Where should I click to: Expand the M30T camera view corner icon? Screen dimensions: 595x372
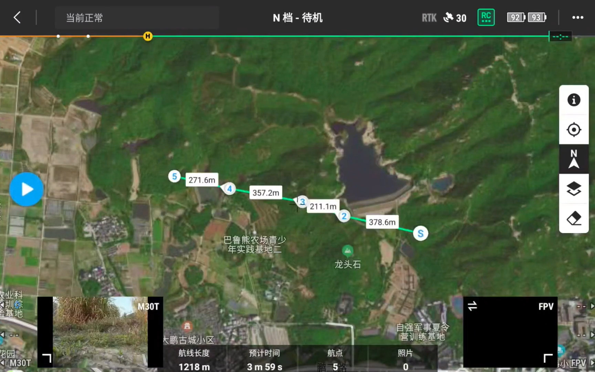tap(47, 358)
